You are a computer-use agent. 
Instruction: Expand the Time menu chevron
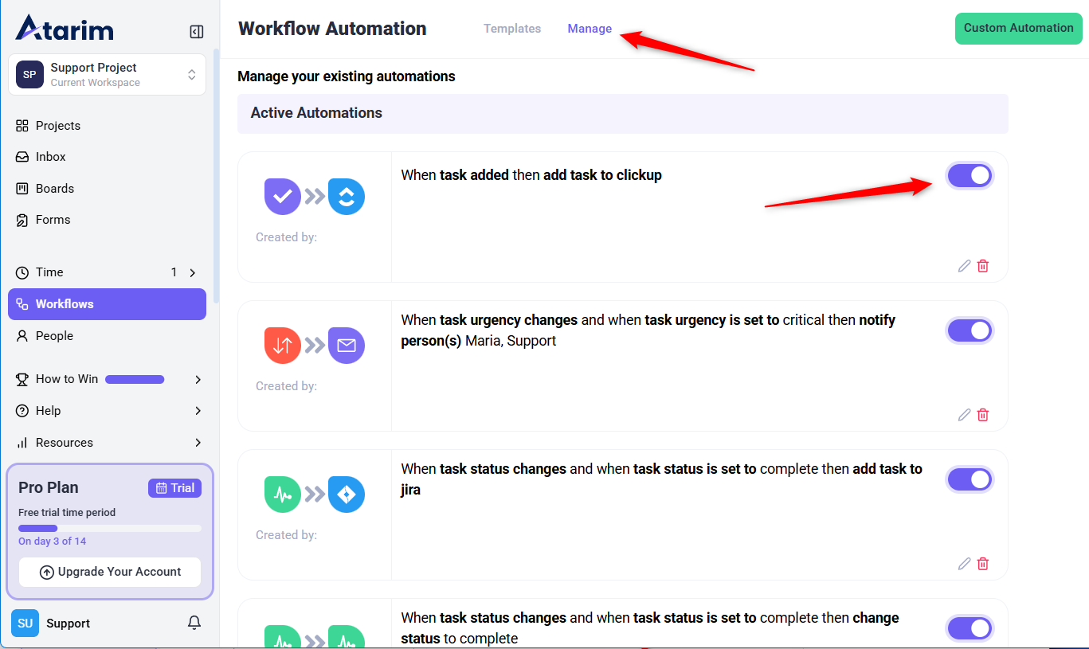[x=193, y=272]
